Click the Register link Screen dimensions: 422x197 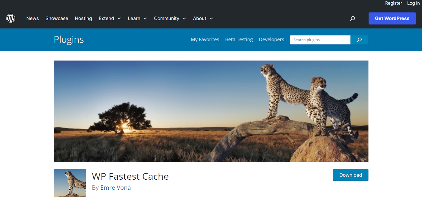394,3
